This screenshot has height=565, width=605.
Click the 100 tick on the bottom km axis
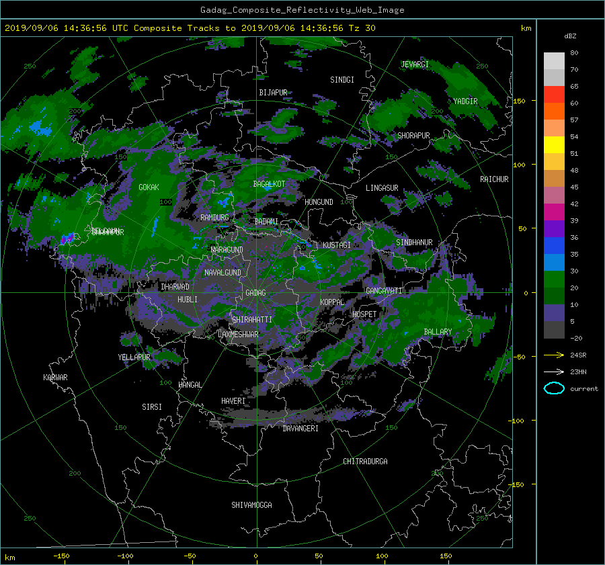point(382,556)
